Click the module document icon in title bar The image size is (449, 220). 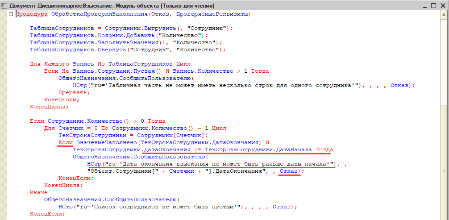pyautogui.click(x=3, y=5)
